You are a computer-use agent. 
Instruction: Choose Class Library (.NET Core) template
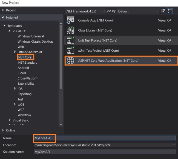(121, 30)
